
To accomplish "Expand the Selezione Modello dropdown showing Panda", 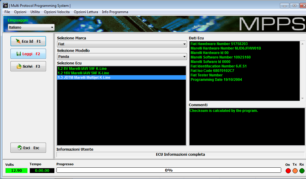I will click(122, 56).
